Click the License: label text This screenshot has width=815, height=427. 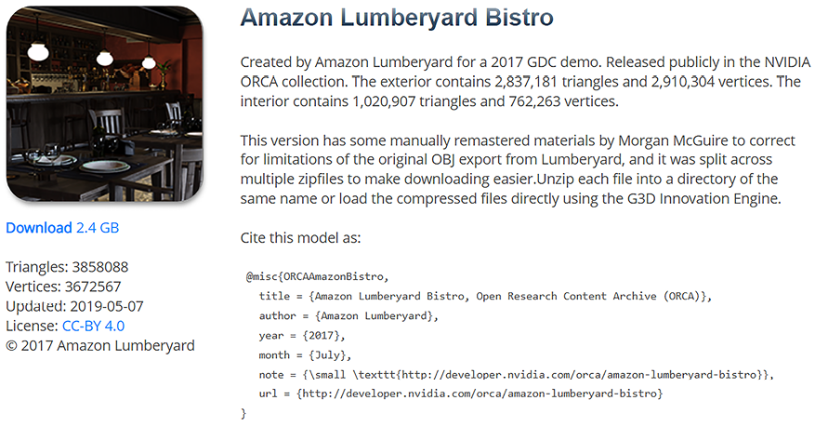click(x=32, y=326)
